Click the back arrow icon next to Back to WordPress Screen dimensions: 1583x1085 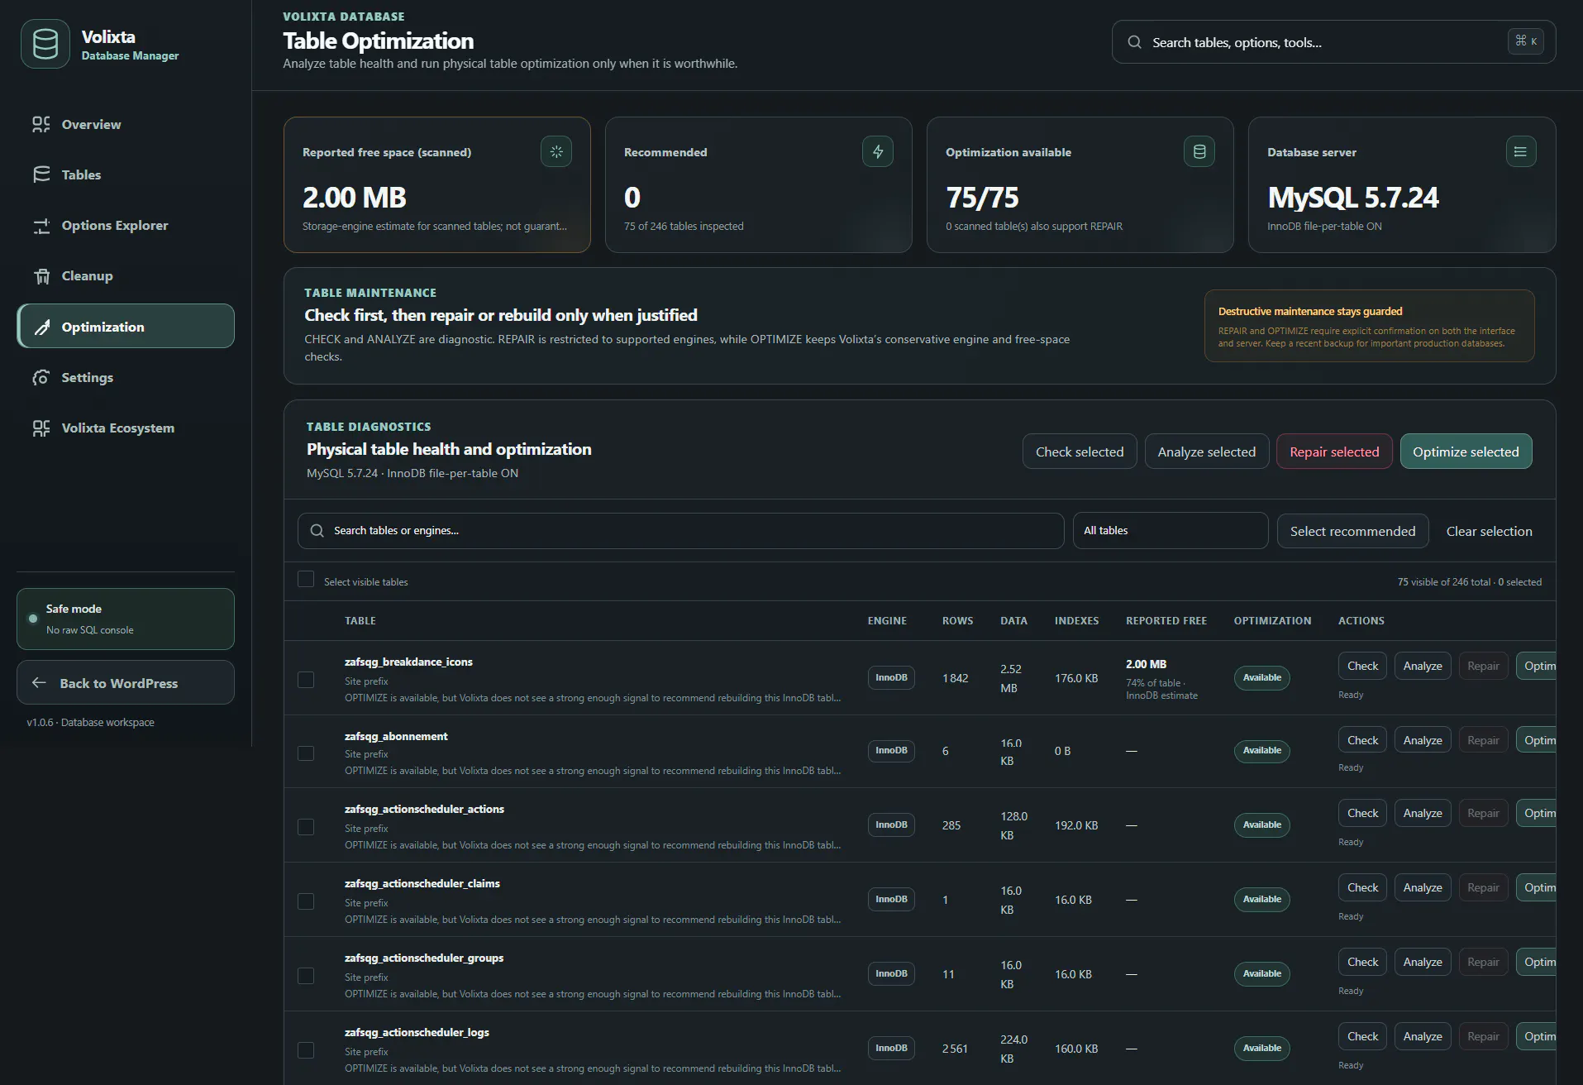[x=39, y=683]
